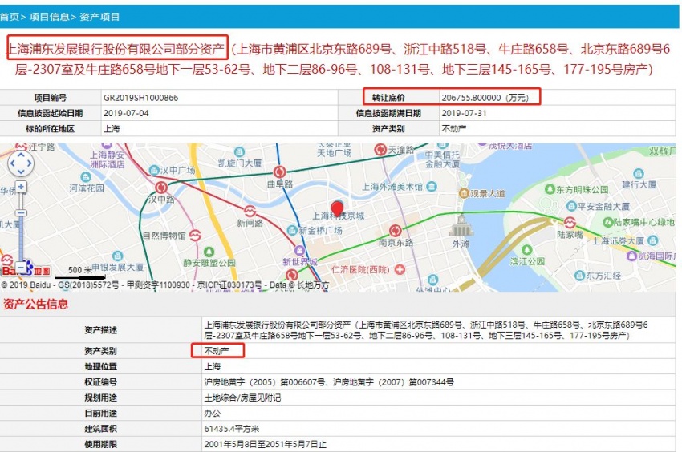Click the 曲阜路 metro station icon
682x452 pixels.
[x=279, y=172]
